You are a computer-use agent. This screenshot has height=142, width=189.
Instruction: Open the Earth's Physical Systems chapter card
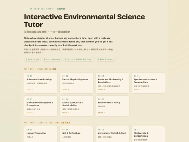pyautogui.click(x=77, y=83)
